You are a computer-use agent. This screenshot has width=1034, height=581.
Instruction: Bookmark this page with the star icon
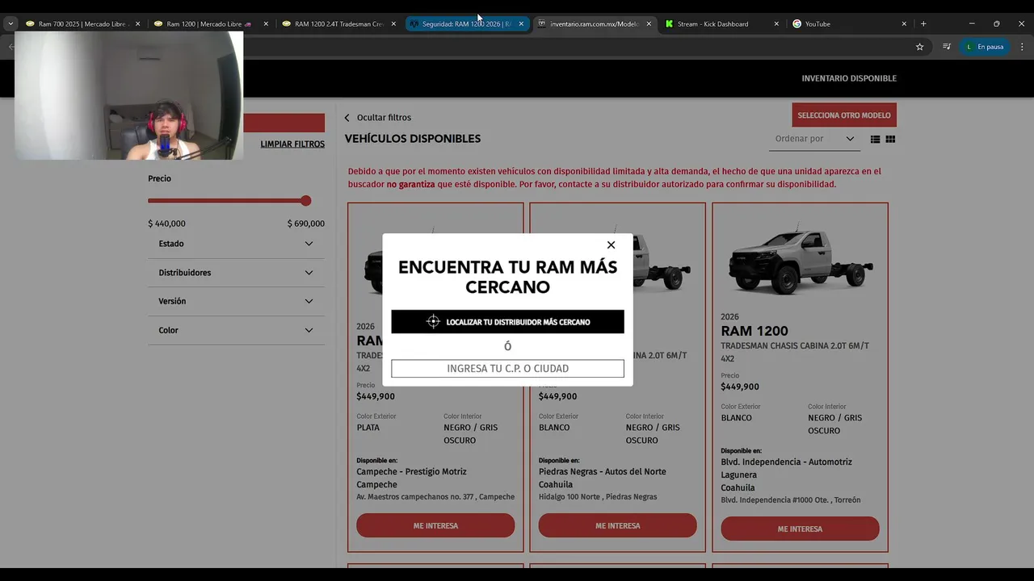pyautogui.click(x=919, y=47)
